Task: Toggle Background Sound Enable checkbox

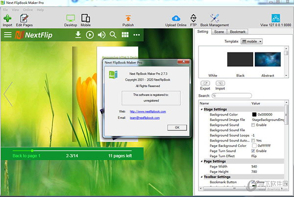Action: tap(253, 125)
